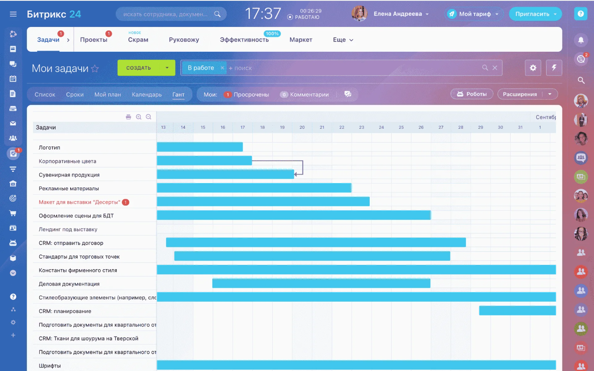Open the calendar icon in the left sidebar
This screenshot has width=594, height=371.
(x=13, y=79)
